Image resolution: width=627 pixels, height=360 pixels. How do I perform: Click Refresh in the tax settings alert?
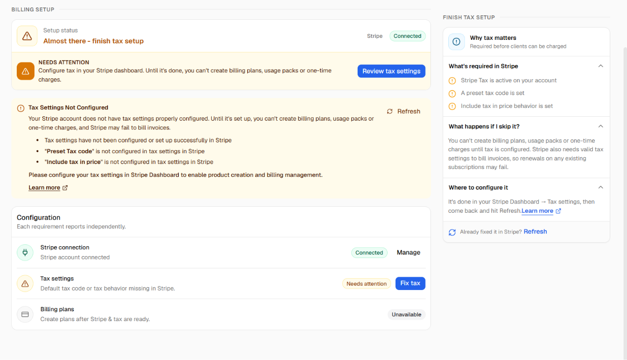click(403, 111)
